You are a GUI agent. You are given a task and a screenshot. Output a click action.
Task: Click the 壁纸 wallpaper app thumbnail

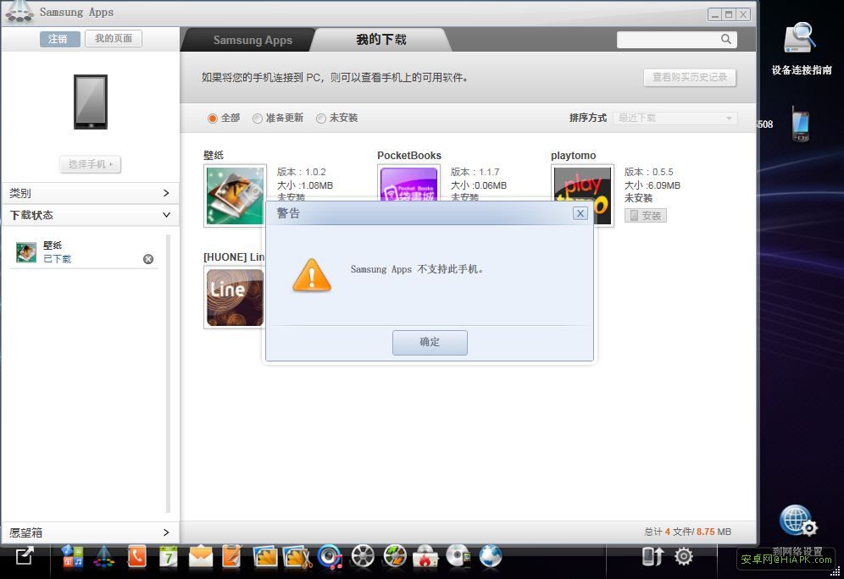(236, 196)
